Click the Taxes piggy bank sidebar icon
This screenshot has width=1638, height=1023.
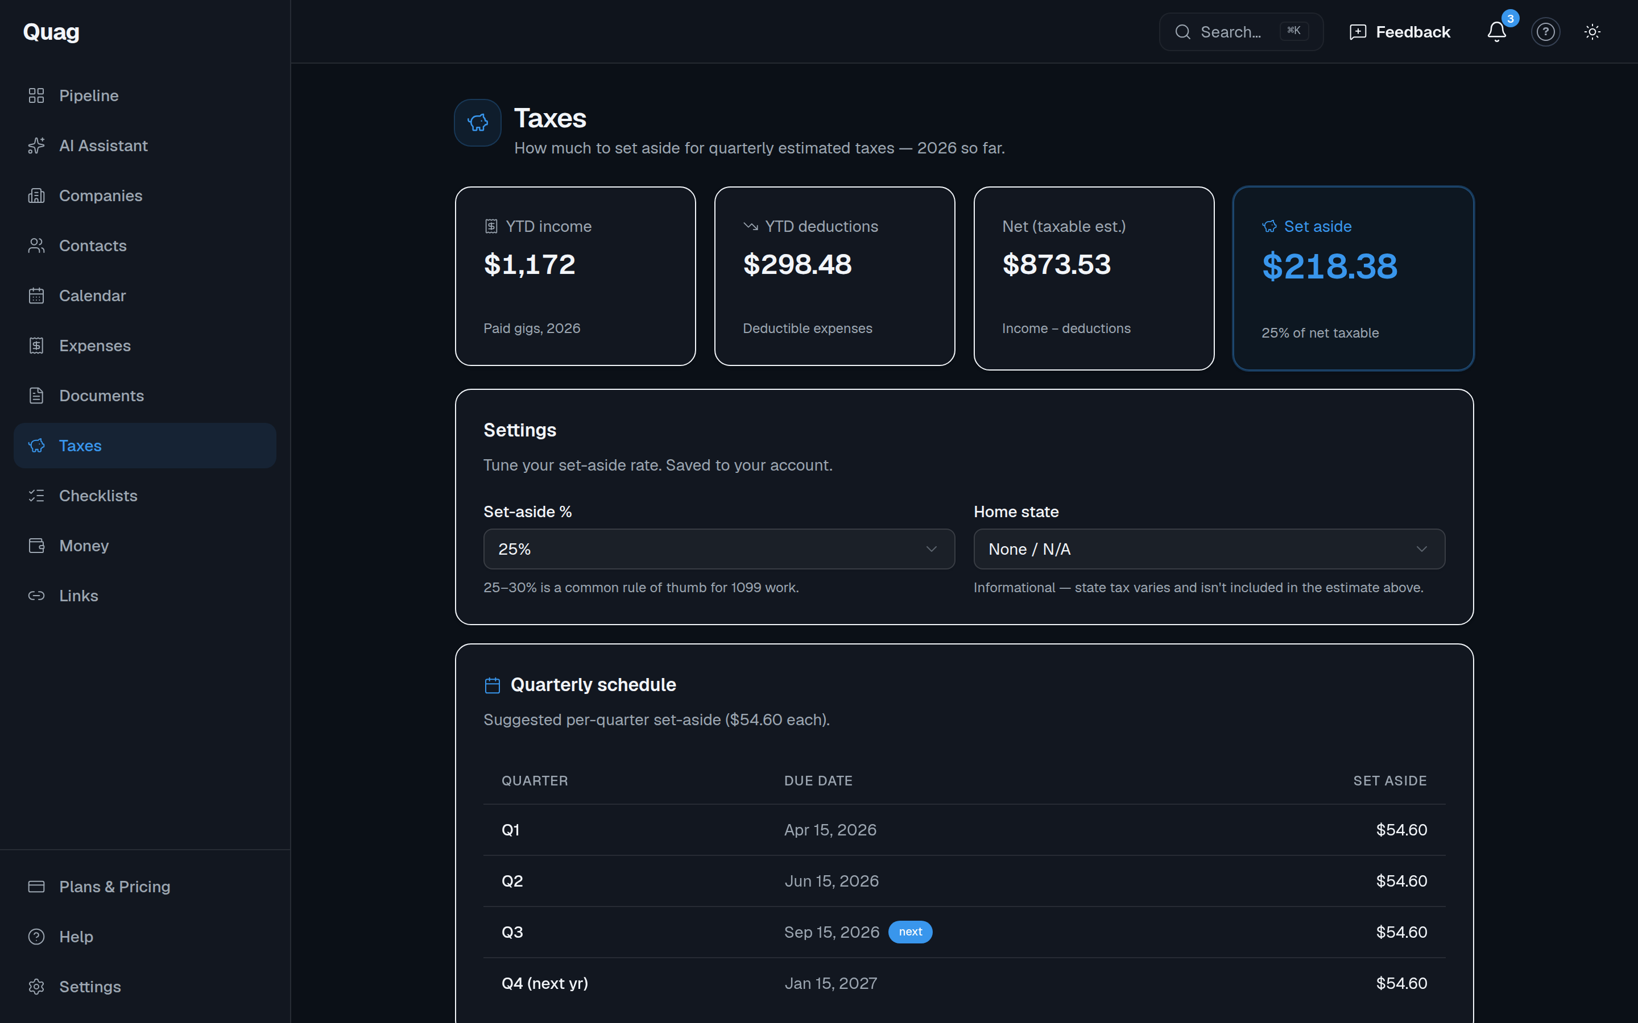pos(36,446)
